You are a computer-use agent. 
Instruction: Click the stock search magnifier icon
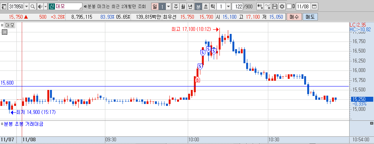click(33, 6)
